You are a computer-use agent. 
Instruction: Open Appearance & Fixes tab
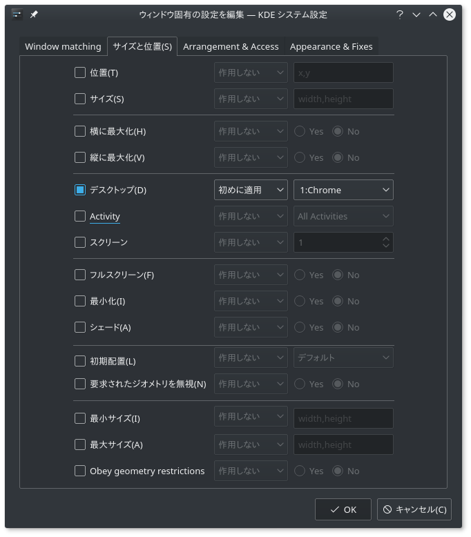(x=331, y=46)
